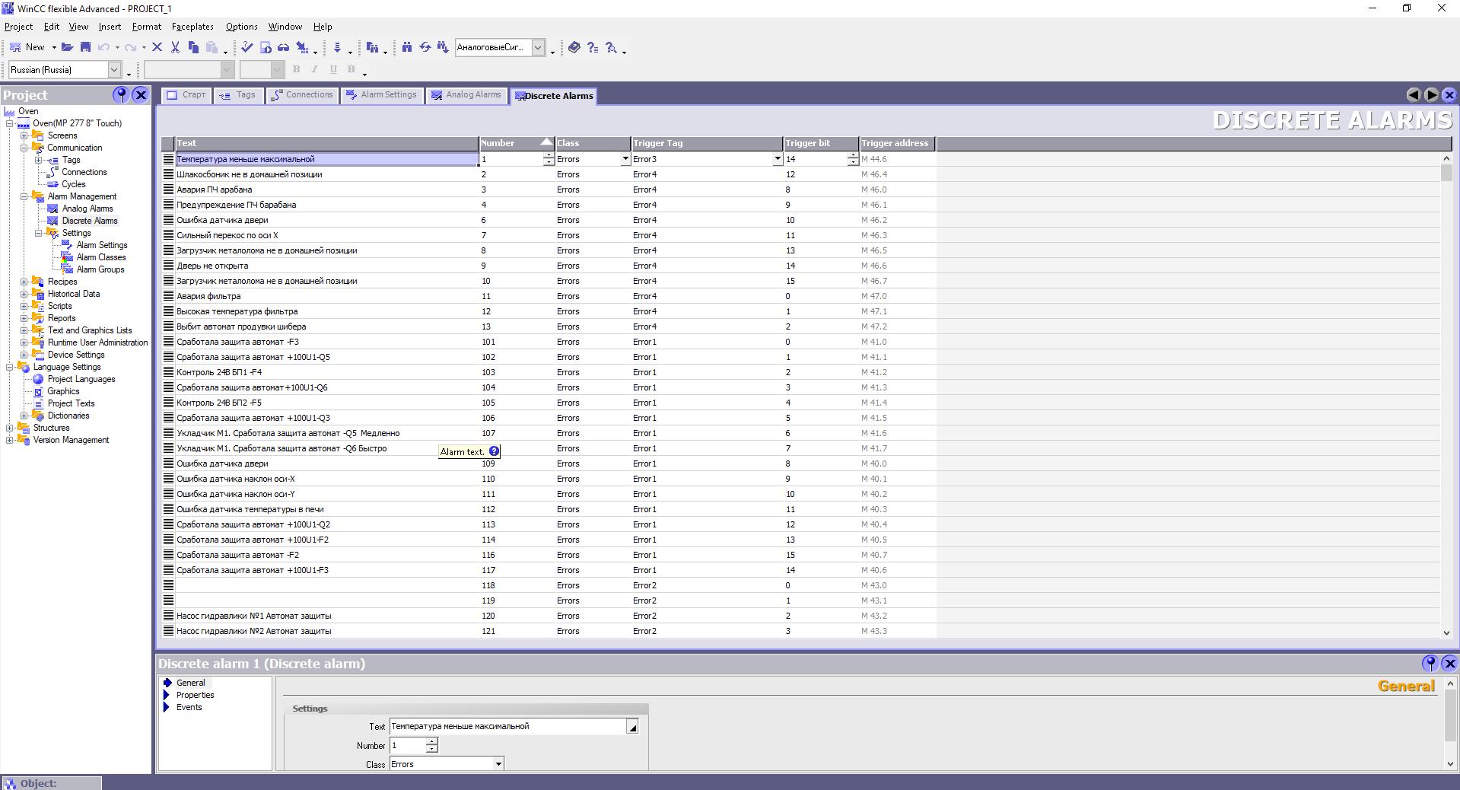Expand the Recipes tree node
The height and width of the screenshot is (790, 1460).
24,282
